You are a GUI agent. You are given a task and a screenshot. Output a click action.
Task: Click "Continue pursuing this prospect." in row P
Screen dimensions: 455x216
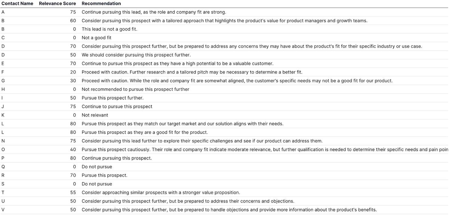117,158
